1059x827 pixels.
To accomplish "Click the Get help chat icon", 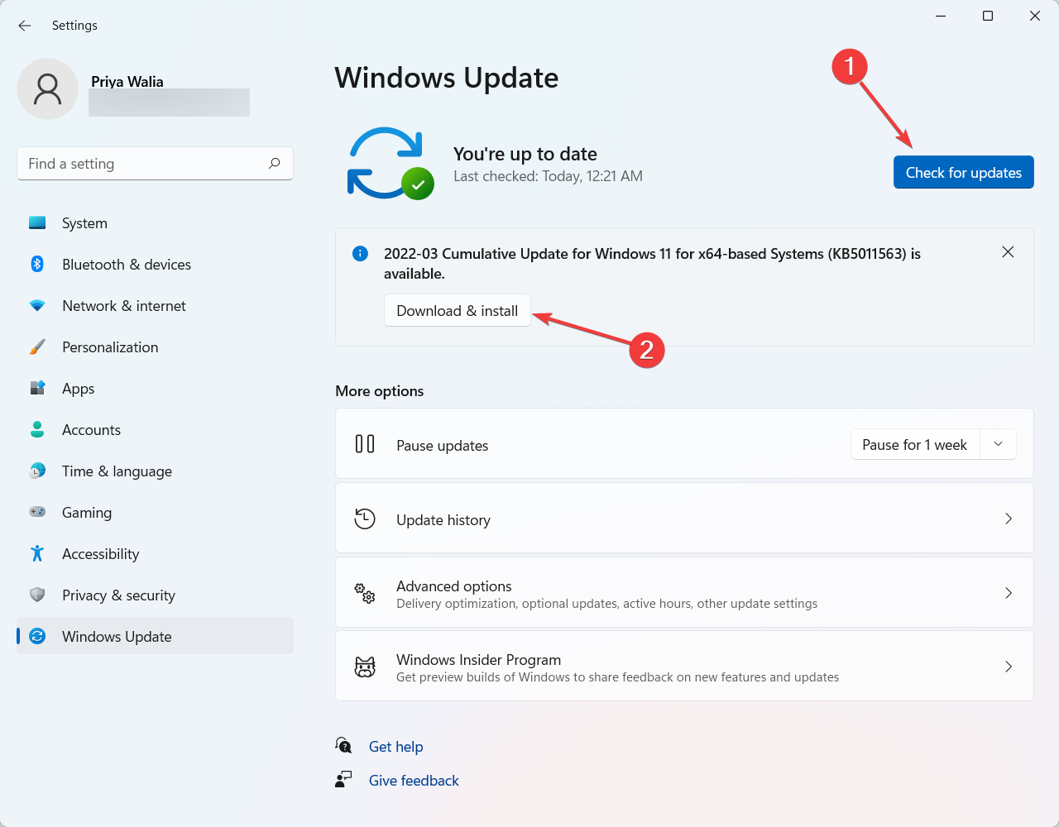I will (343, 746).
